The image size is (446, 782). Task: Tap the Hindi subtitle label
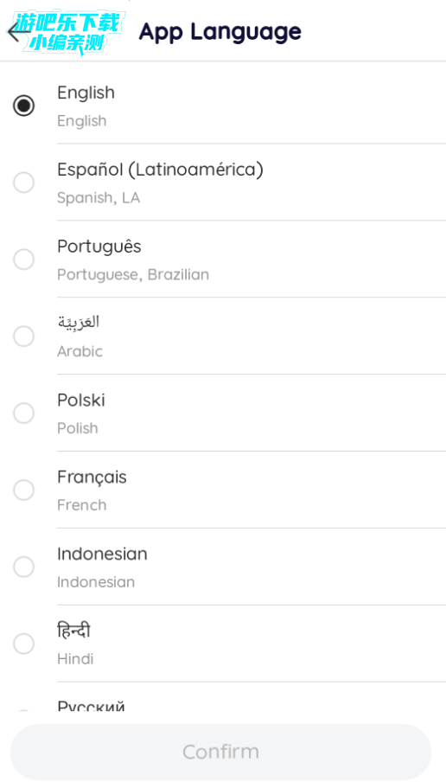click(x=75, y=659)
